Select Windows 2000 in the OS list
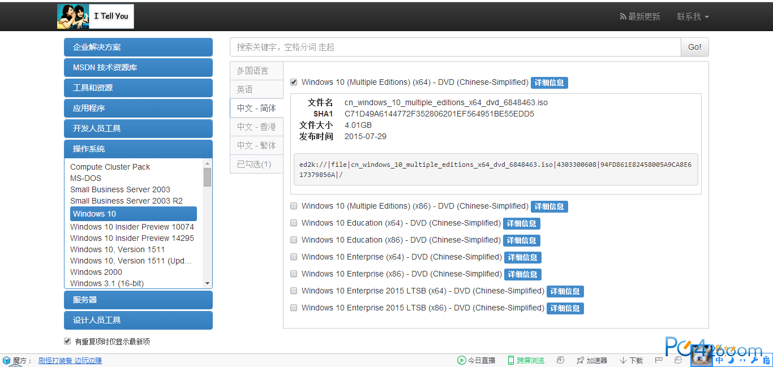773x367 pixels. (96, 272)
